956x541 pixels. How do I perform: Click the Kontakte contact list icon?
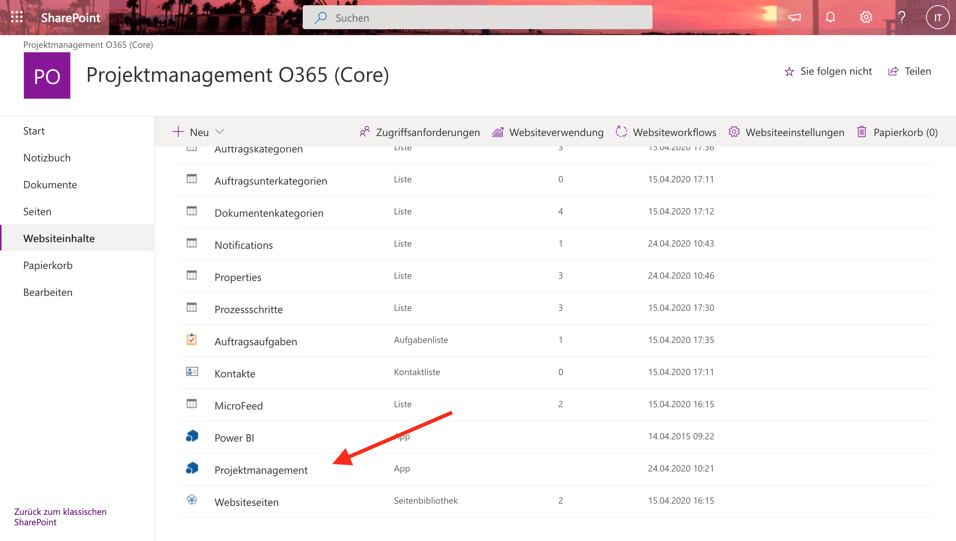[192, 372]
